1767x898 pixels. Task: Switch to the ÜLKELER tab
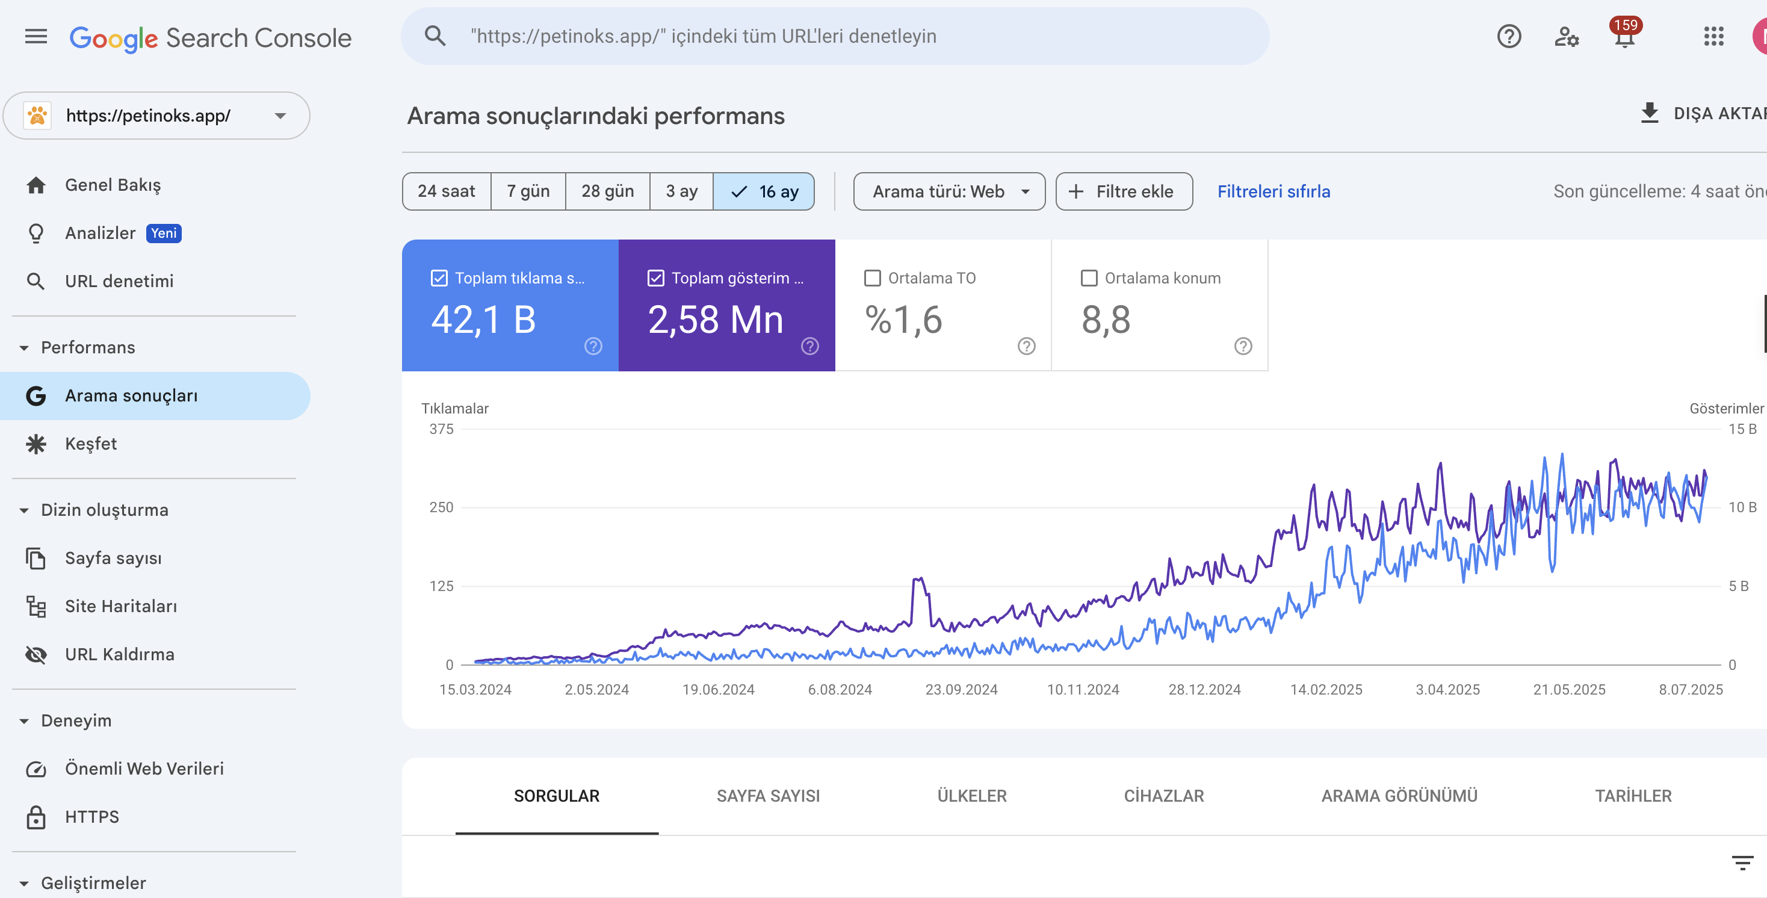pyautogui.click(x=971, y=795)
